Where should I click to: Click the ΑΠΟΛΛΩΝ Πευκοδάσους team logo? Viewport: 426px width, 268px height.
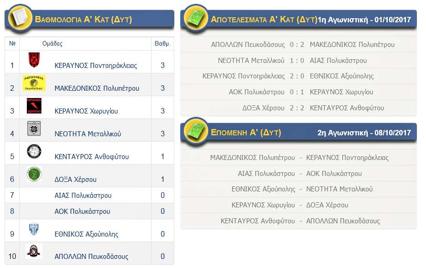(34, 251)
